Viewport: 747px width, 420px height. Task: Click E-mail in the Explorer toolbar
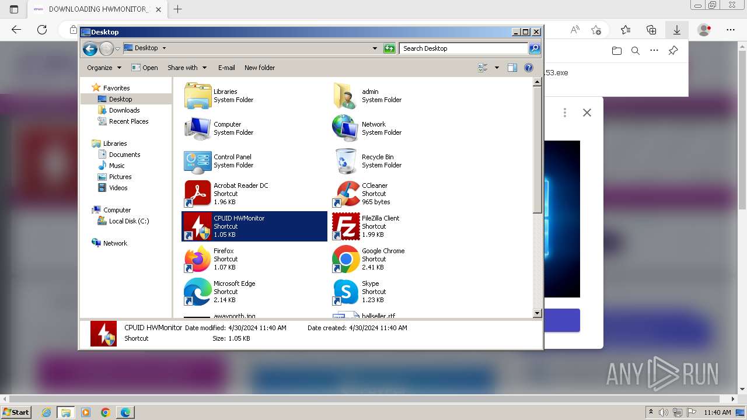pyautogui.click(x=226, y=68)
